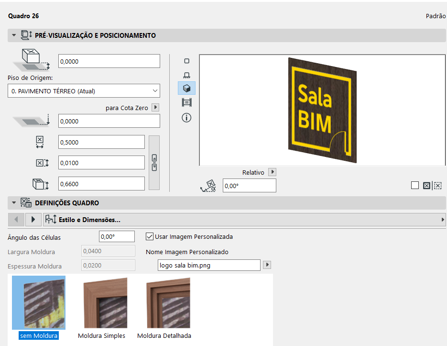447x346 pixels.
Task: Click the chain link icon beside dimension fields
Action: point(153,162)
